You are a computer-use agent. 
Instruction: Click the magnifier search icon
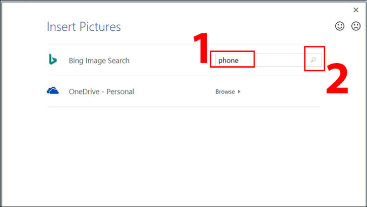point(313,60)
